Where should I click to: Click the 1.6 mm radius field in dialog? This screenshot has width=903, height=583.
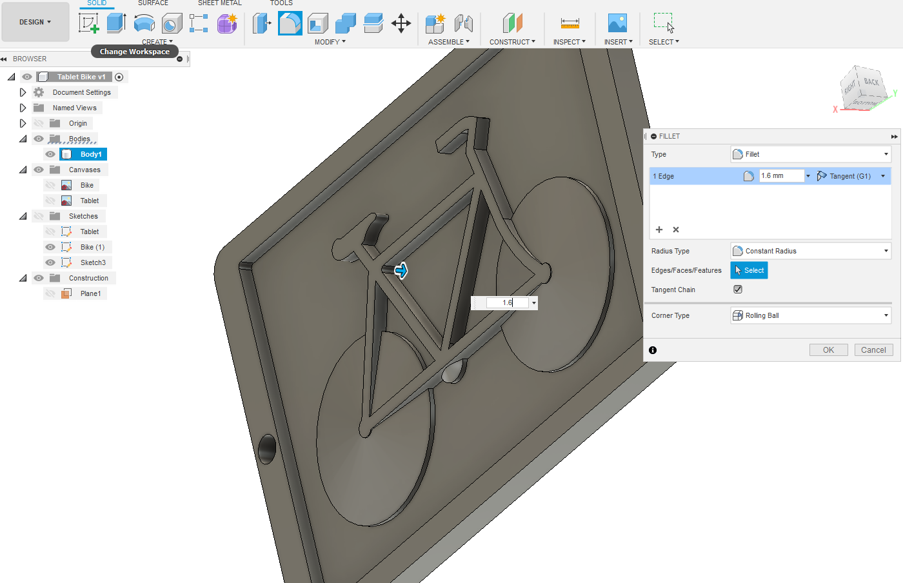[781, 176]
